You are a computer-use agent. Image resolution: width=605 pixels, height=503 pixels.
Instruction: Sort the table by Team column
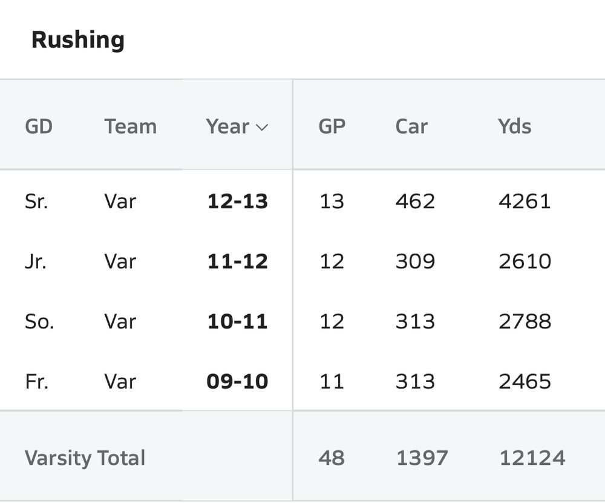131,127
